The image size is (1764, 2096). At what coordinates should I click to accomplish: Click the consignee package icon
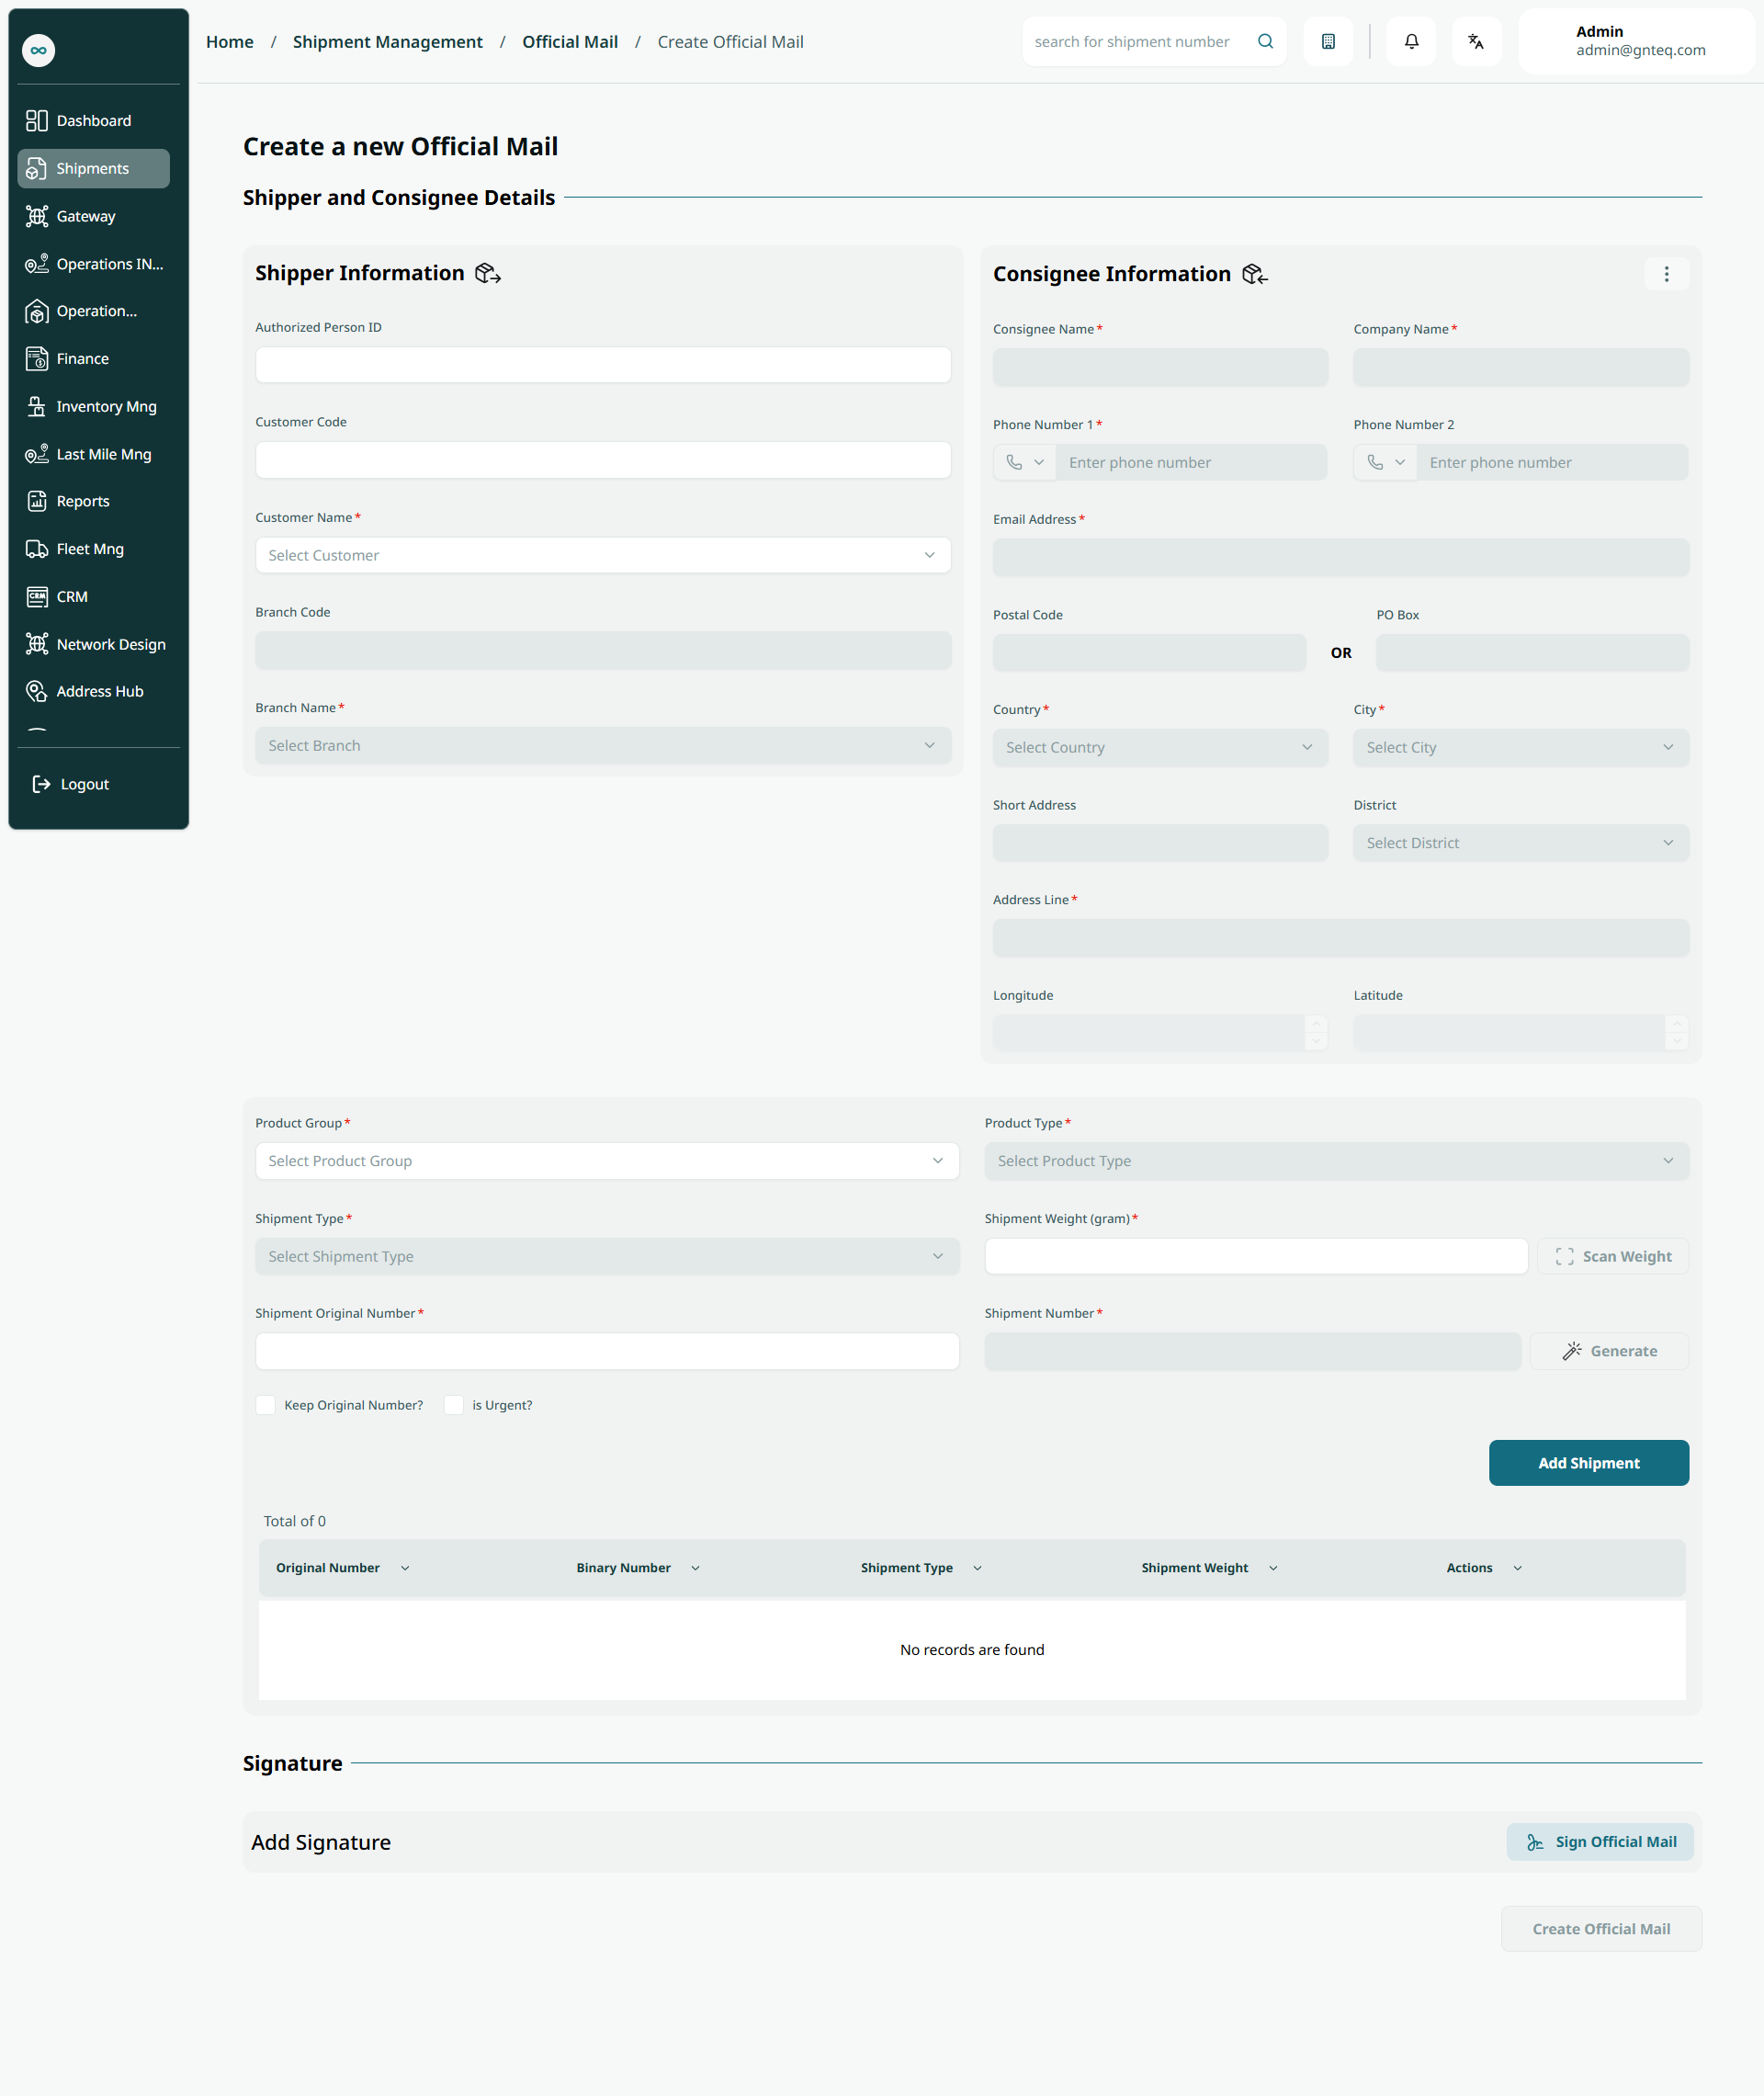1255,274
